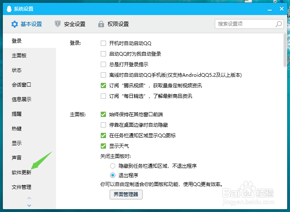Open the 基本设置 tab
The image size is (290, 212).
point(27,24)
